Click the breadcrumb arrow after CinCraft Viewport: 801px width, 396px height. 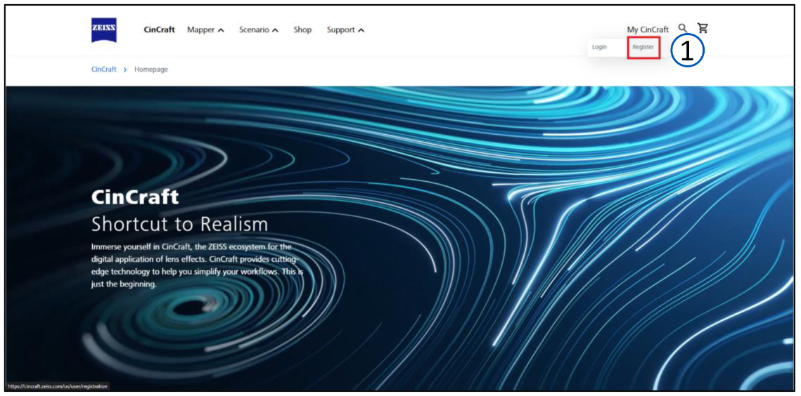[125, 70]
